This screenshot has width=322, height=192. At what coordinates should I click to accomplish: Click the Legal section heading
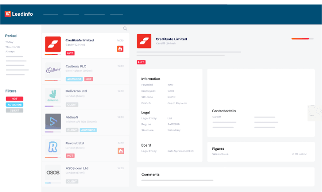[x=146, y=113]
